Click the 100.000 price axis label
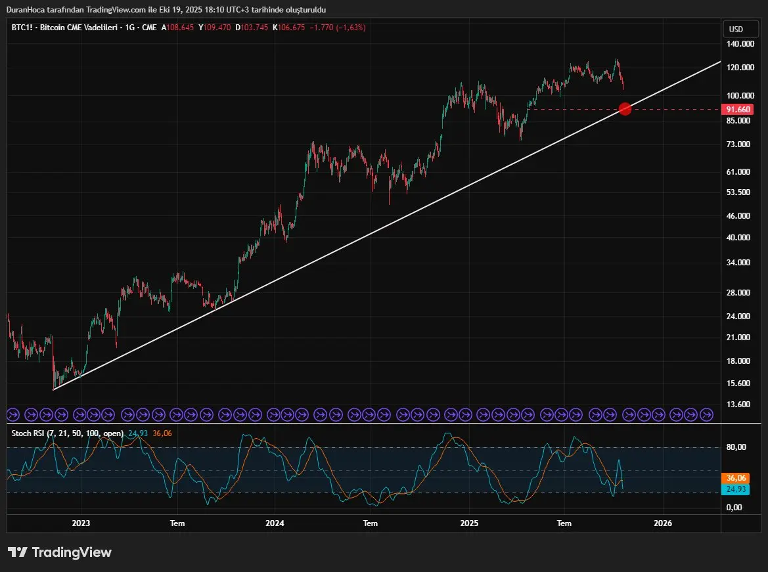The height and width of the screenshot is (572, 768). 740,95
